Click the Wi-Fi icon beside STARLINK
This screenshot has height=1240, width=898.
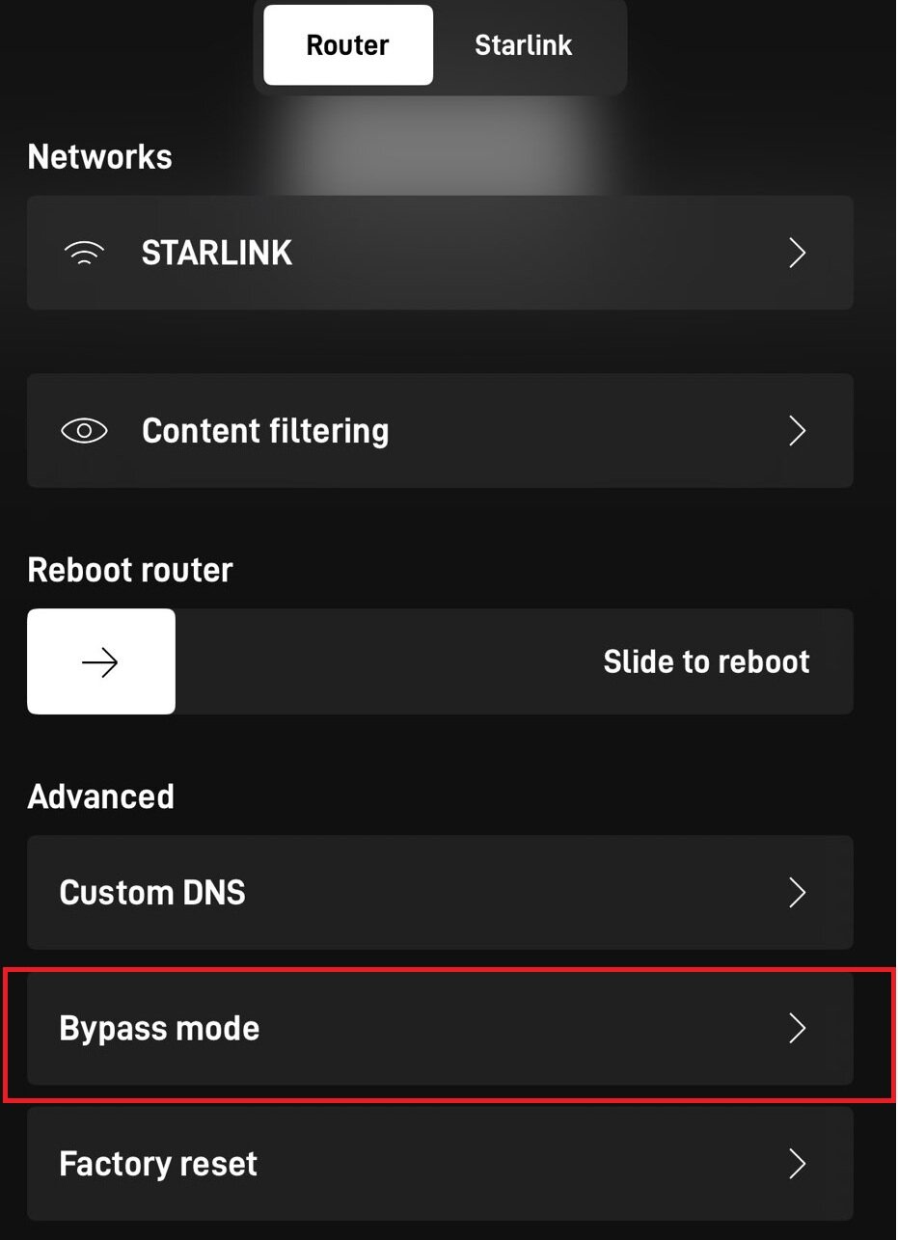pyautogui.click(x=85, y=254)
